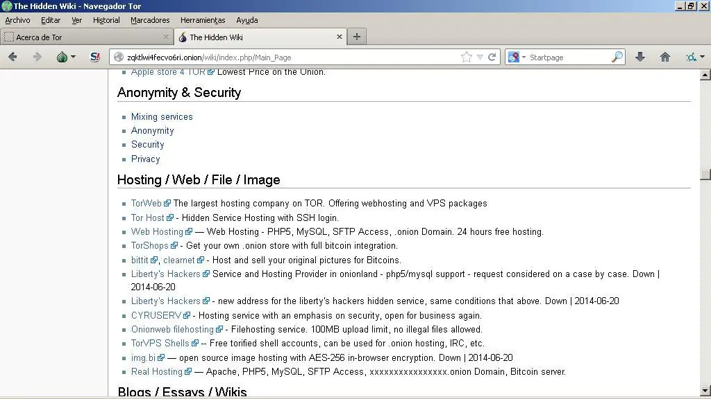This screenshot has width=711, height=399.
Task: Open the Editar menu
Action: click(x=50, y=20)
